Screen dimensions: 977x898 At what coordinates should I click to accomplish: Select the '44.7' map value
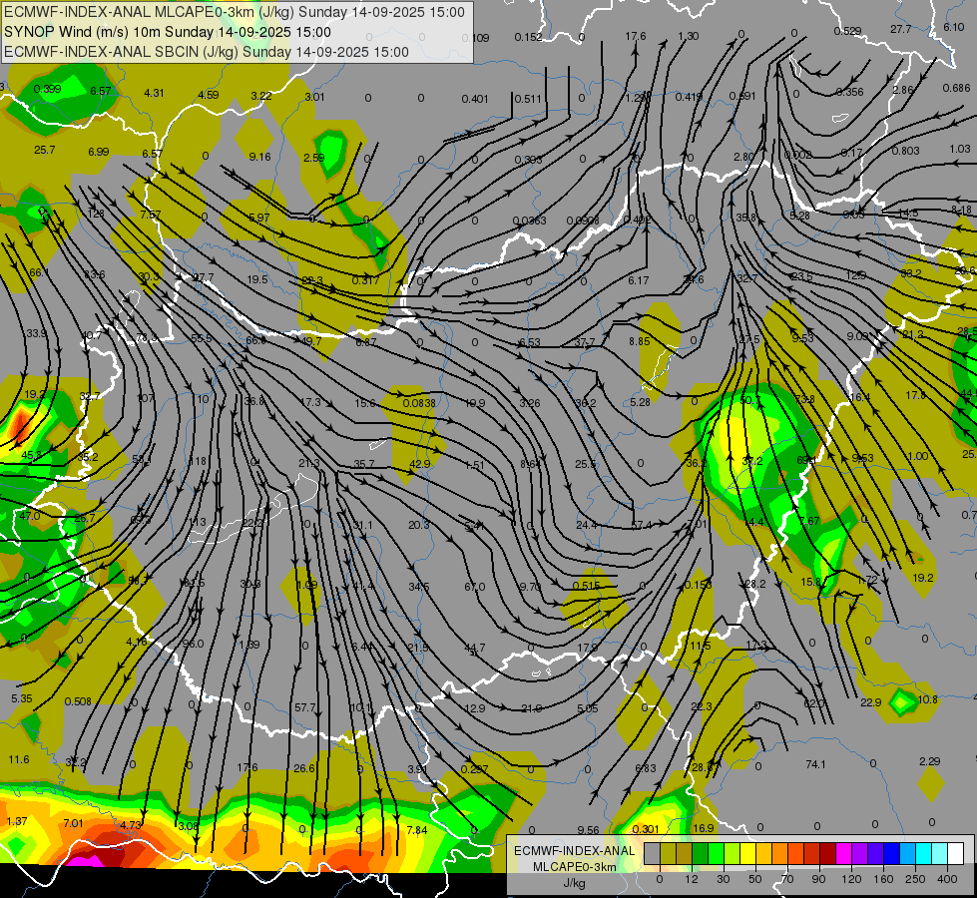click(x=475, y=649)
